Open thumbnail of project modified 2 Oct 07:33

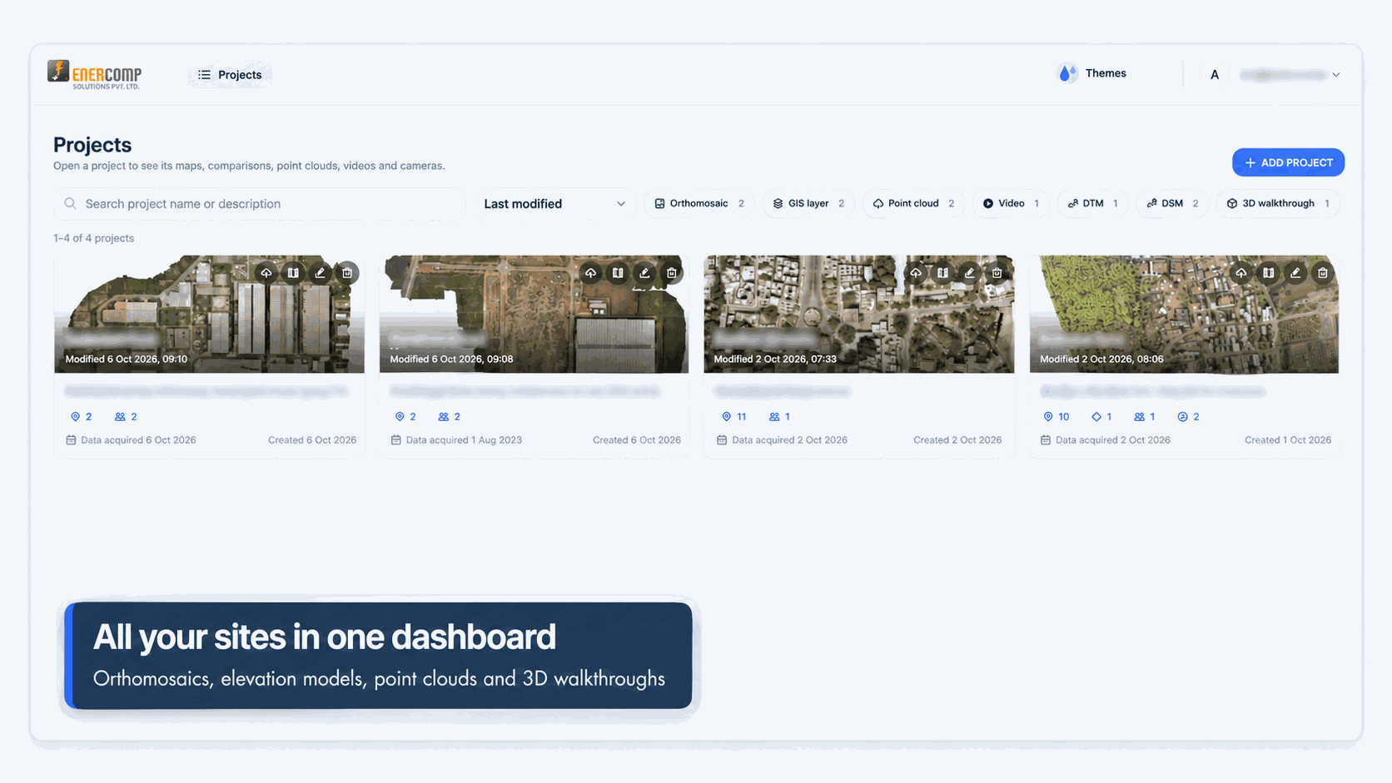click(x=859, y=314)
